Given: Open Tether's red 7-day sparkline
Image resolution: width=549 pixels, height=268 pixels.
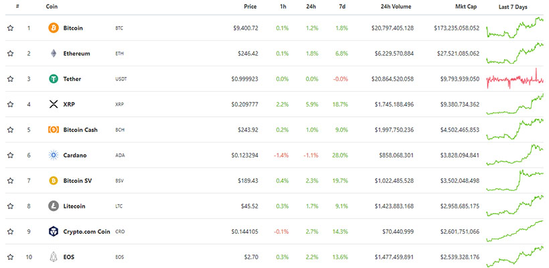Looking at the screenshot, I should point(515,78).
